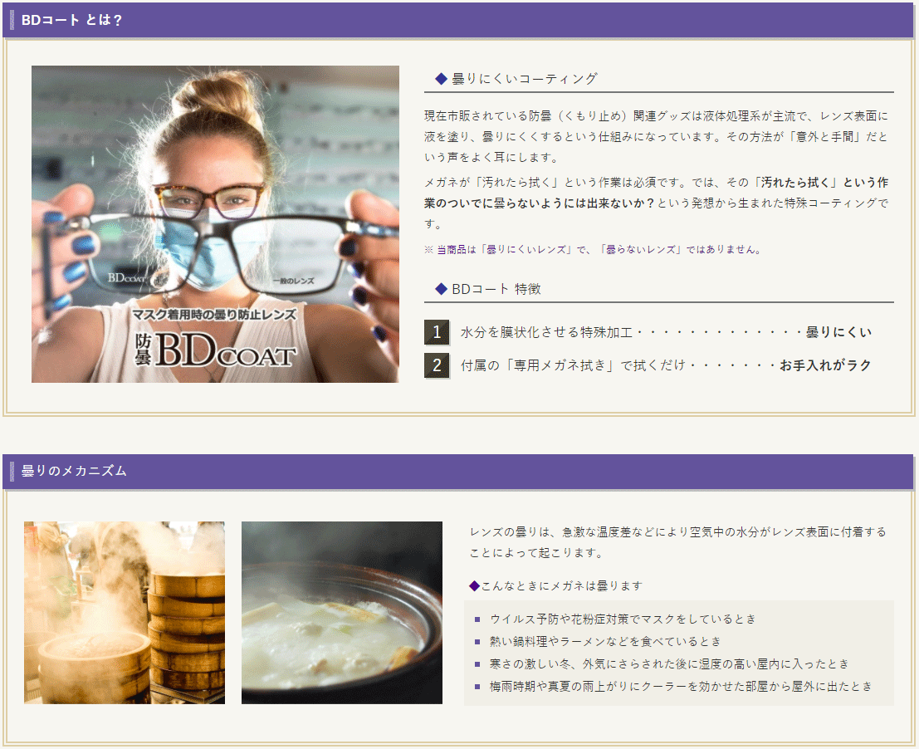This screenshot has height=749, width=919.
Task: Click the 梅雨時期や真夏 list item
Action: pos(681,687)
